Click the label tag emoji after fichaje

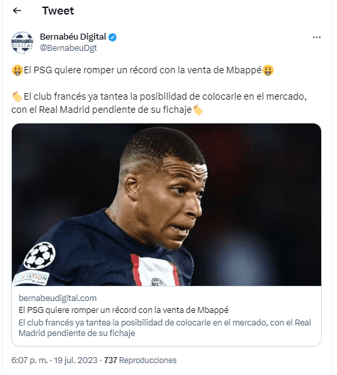[x=198, y=110]
